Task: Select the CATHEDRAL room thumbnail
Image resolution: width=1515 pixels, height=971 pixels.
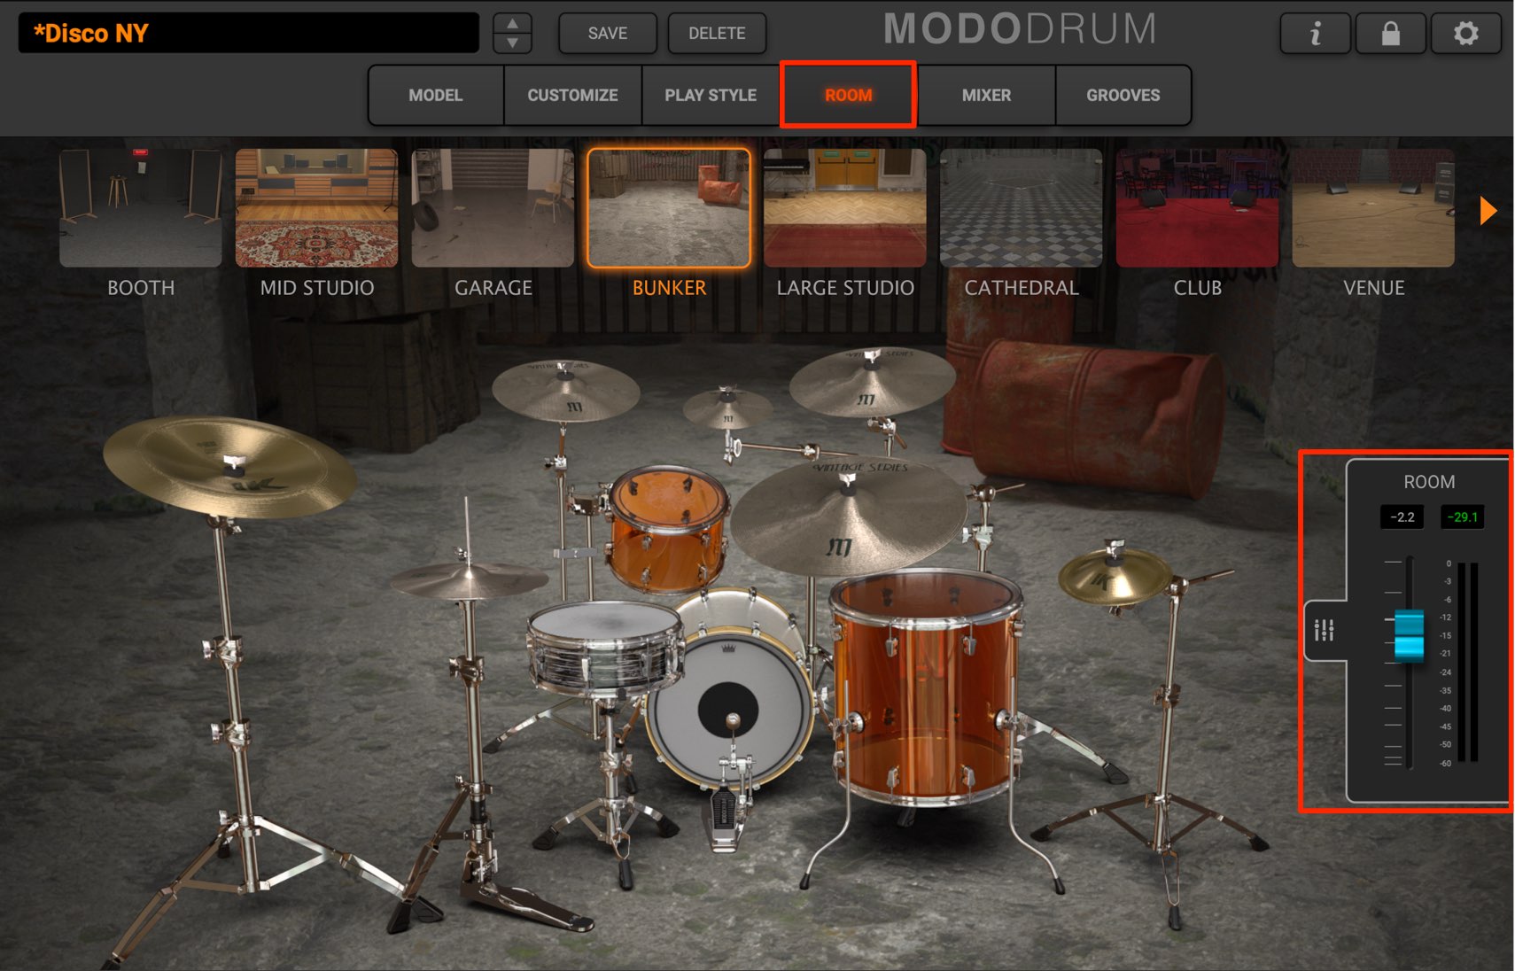Action: point(1022,208)
